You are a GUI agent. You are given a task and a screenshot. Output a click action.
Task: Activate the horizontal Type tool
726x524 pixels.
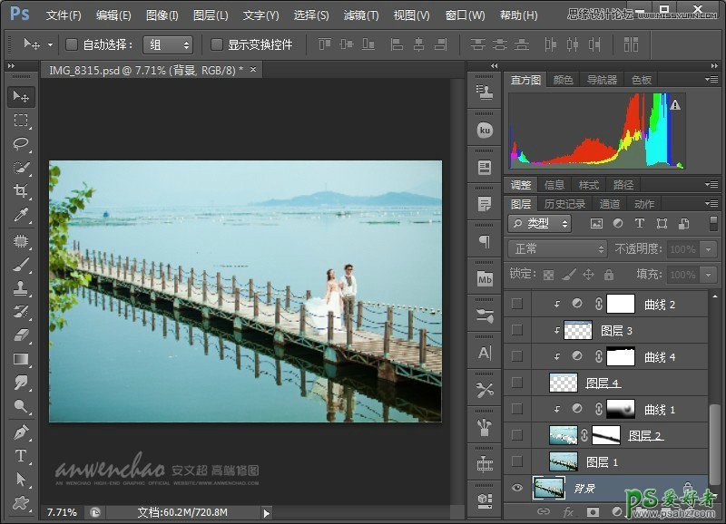(x=21, y=456)
